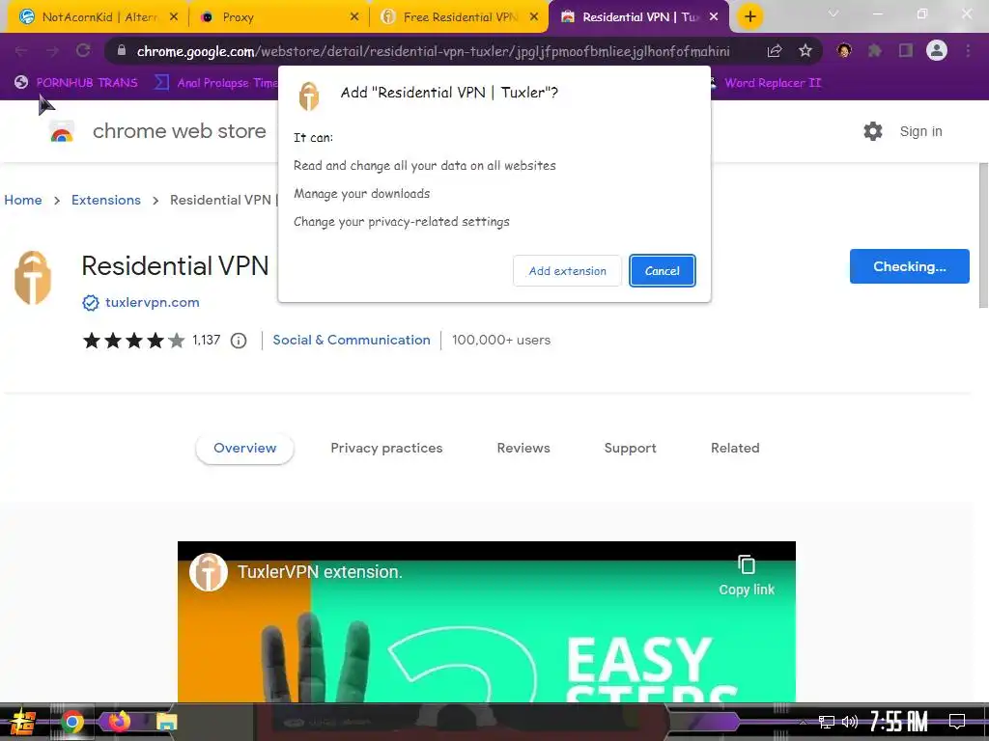Open File Explorer from the taskbar
The height and width of the screenshot is (741, 989).
click(x=166, y=722)
